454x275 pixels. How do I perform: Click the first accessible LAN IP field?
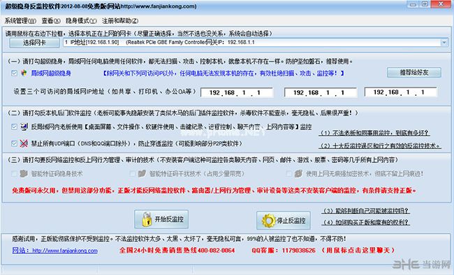point(237,92)
